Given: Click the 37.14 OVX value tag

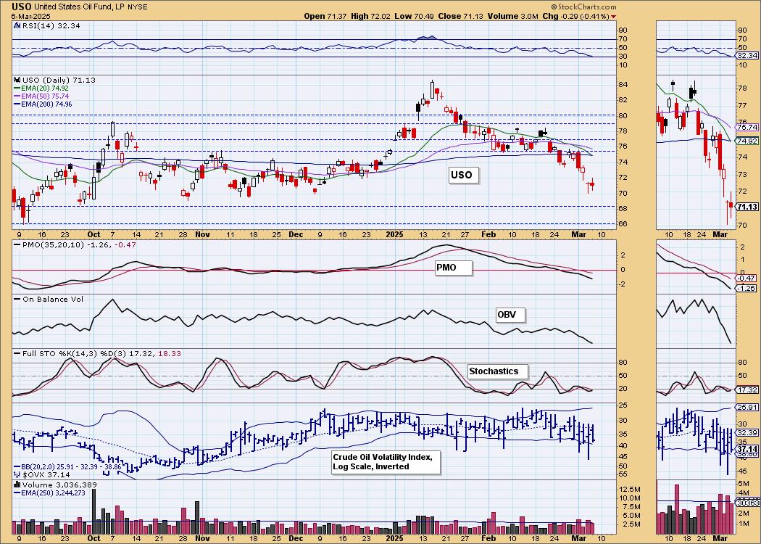Looking at the screenshot, I should coord(747,450).
